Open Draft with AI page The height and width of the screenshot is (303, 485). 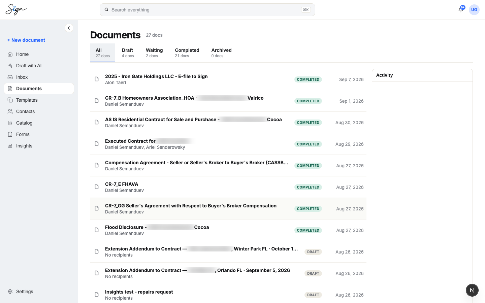point(39,66)
